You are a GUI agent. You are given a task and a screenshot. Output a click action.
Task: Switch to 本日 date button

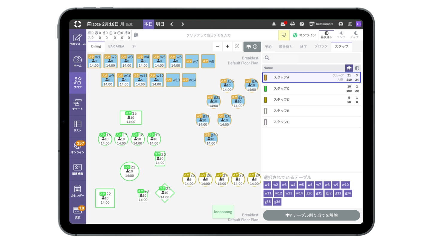(148, 24)
